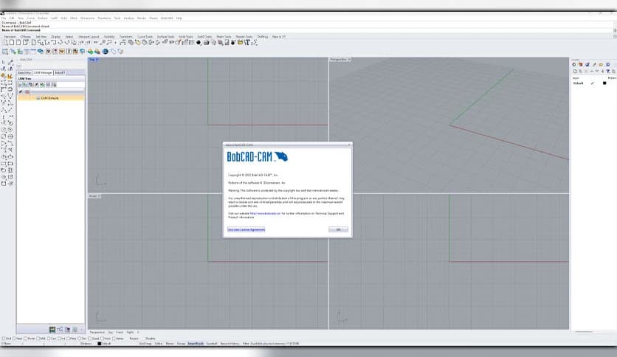Image resolution: width=617 pixels, height=357 pixels.
Task: Open the Transform menu
Action: [104, 18]
